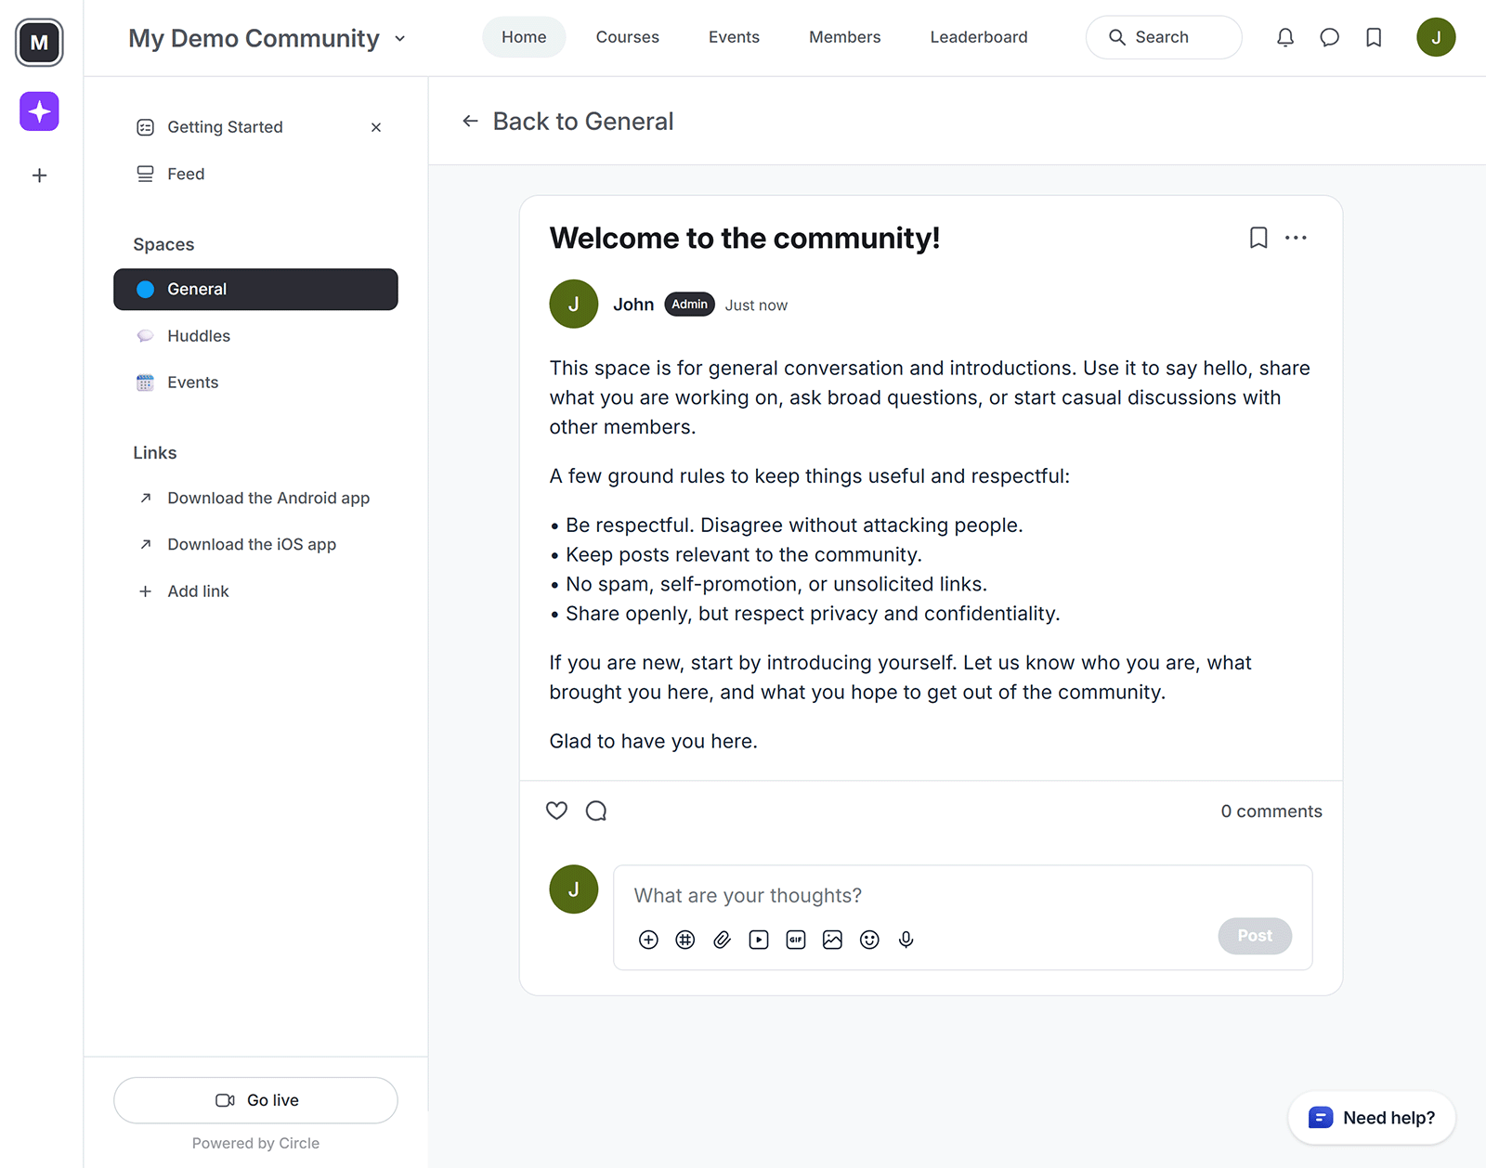
Task: Insert a GIF into the comment
Action: click(x=795, y=940)
